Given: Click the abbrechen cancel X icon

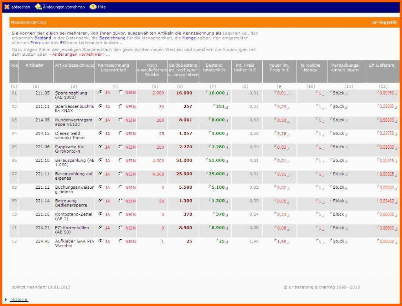Looking at the screenshot, I should [7, 7].
